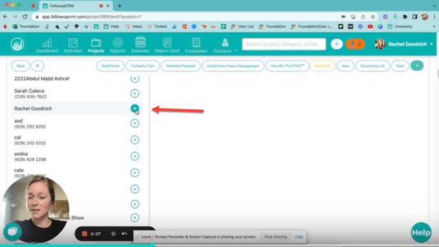Select Sarah Caleca contact name

pos(29,91)
